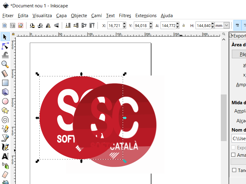Click the height H field
The image size is (246, 184).
click(203, 25)
